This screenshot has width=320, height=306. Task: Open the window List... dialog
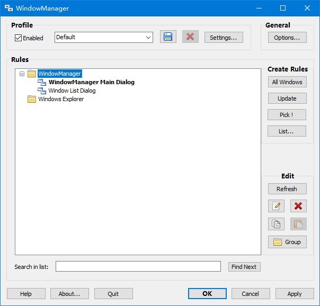(x=287, y=131)
